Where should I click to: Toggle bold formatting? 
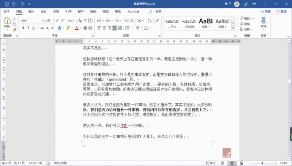(x=23, y=28)
